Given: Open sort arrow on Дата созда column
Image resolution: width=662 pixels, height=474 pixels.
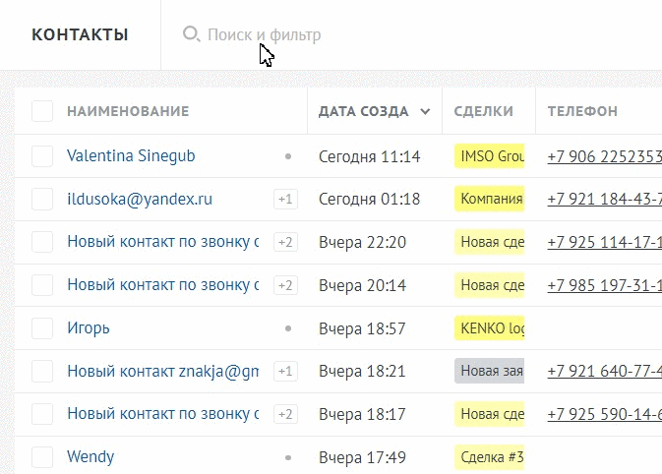Looking at the screenshot, I should point(425,112).
